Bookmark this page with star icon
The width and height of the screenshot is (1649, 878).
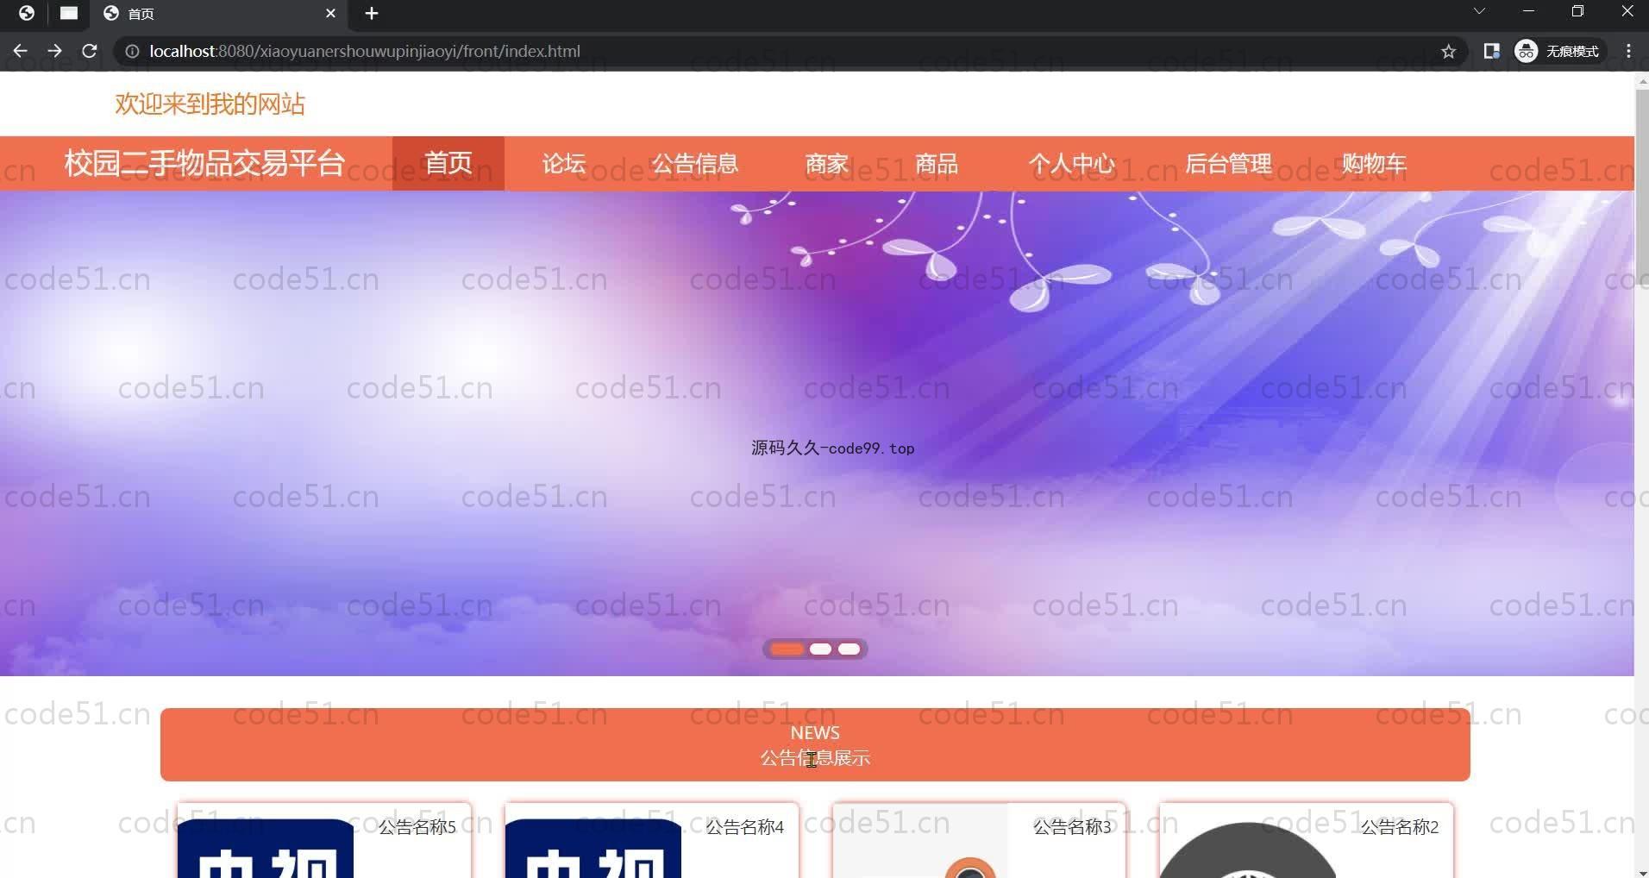(x=1448, y=51)
